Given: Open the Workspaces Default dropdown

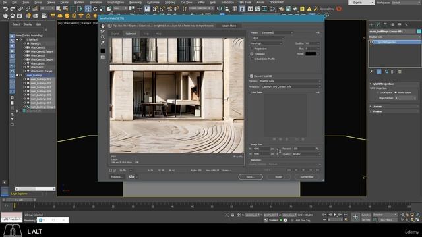Looking at the screenshot, I should [x=406, y=3].
